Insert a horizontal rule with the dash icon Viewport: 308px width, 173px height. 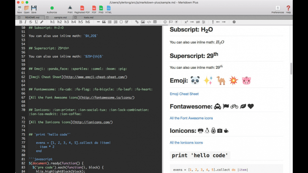(x=98, y=22)
